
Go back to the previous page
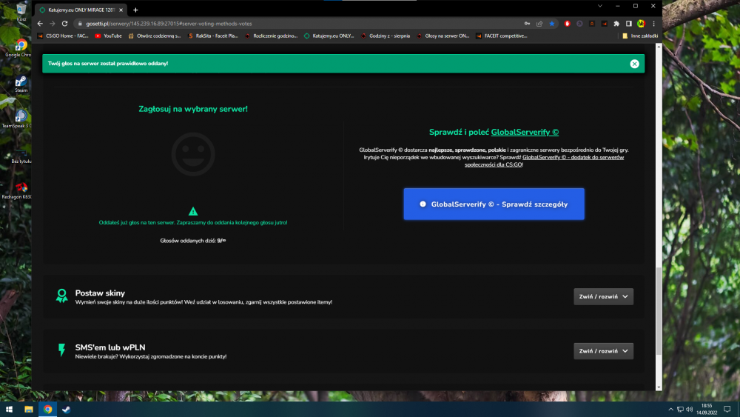point(40,24)
